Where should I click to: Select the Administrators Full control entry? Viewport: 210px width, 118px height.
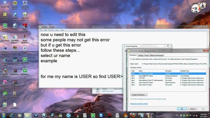tap(168, 80)
